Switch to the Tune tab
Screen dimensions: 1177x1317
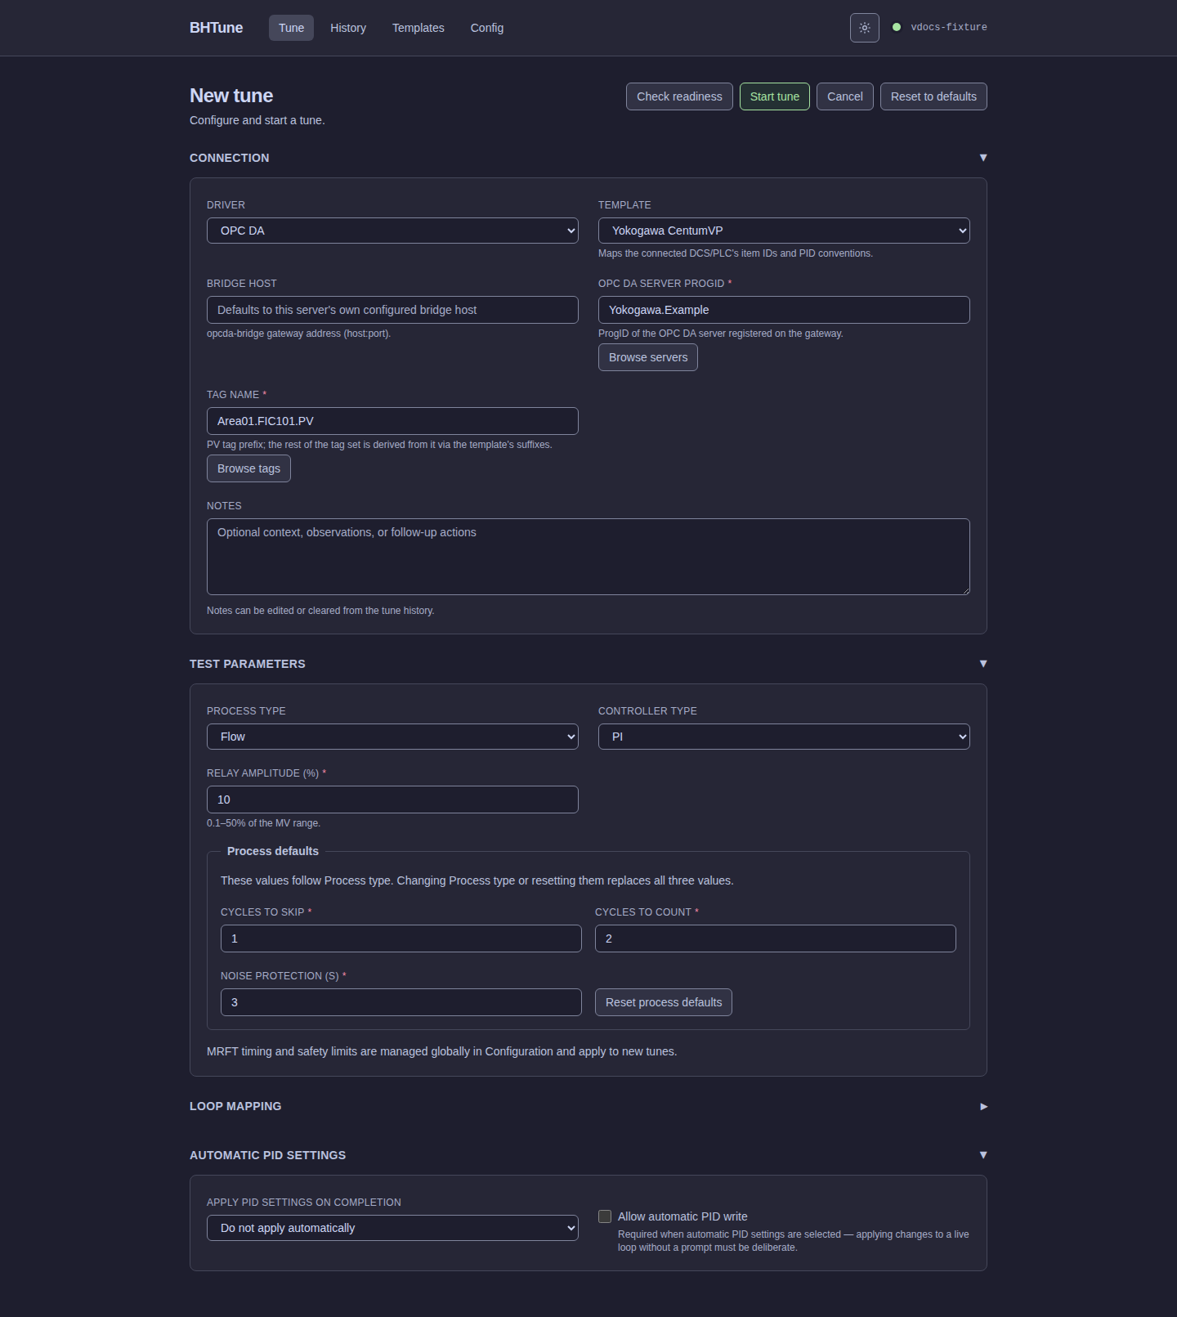tap(291, 28)
